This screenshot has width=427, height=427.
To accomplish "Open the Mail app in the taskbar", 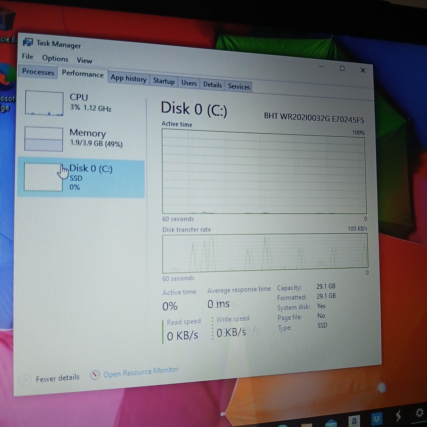I will [330, 423].
